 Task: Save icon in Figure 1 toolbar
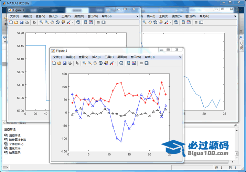click(22, 22)
